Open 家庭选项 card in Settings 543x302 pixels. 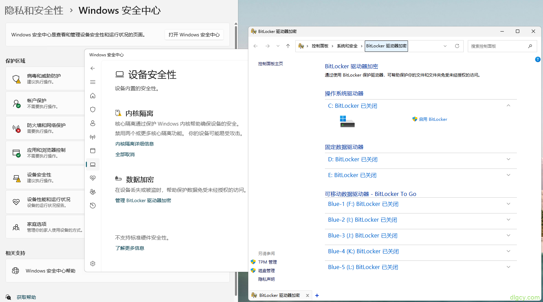45,227
